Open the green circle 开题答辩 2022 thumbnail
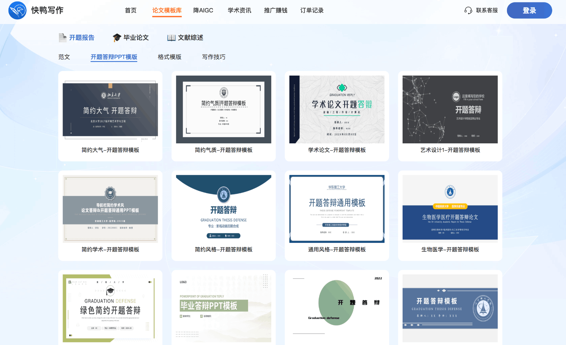This screenshot has height=345, width=566. point(337,308)
